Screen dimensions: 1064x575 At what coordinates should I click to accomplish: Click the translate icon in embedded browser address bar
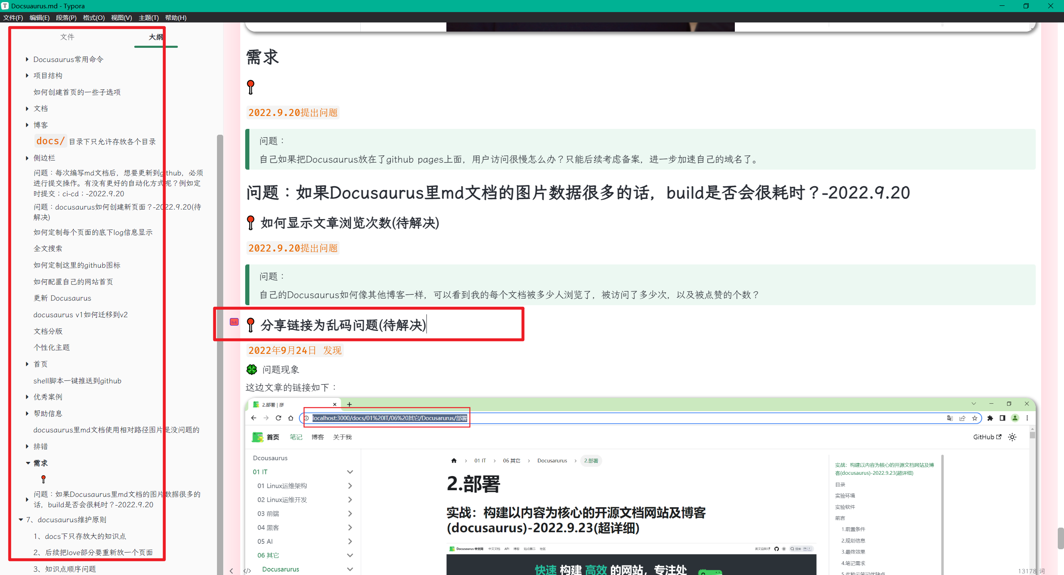click(950, 418)
